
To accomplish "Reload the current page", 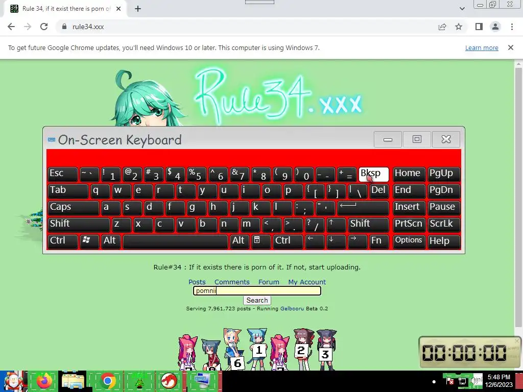I will tap(44, 27).
